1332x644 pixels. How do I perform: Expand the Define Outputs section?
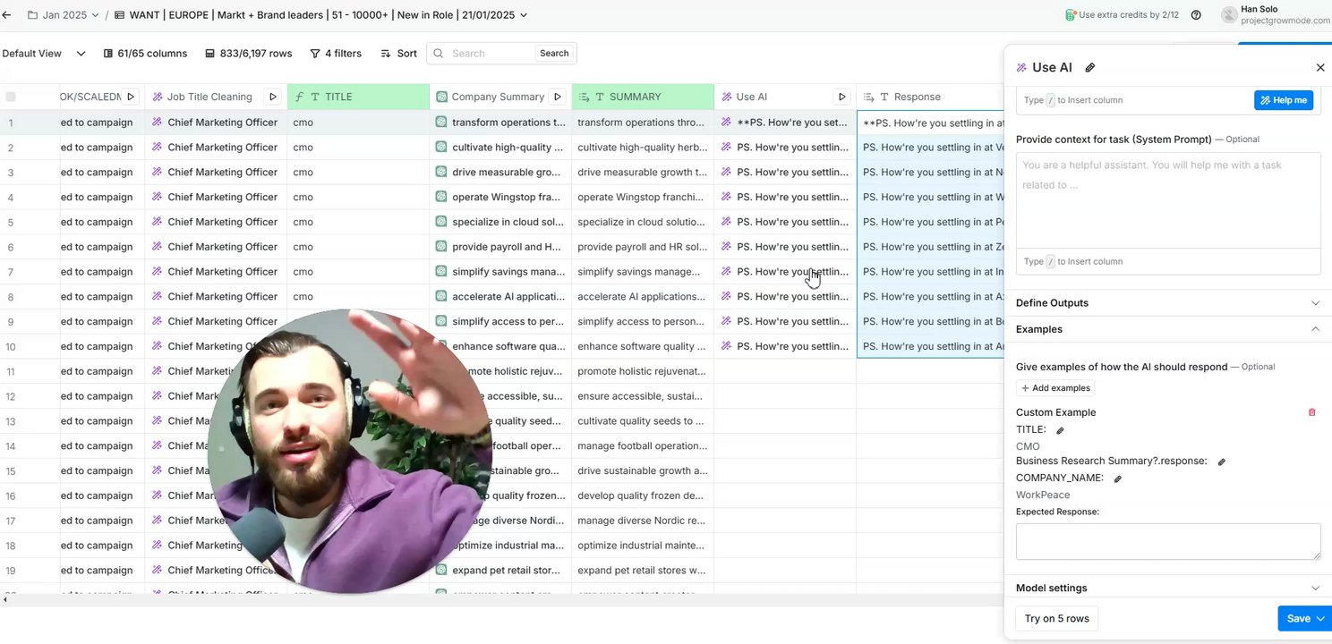pyautogui.click(x=1167, y=303)
